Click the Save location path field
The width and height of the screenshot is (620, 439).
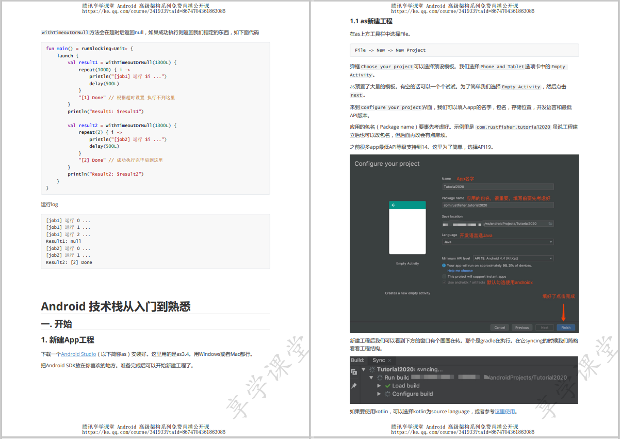click(x=498, y=224)
